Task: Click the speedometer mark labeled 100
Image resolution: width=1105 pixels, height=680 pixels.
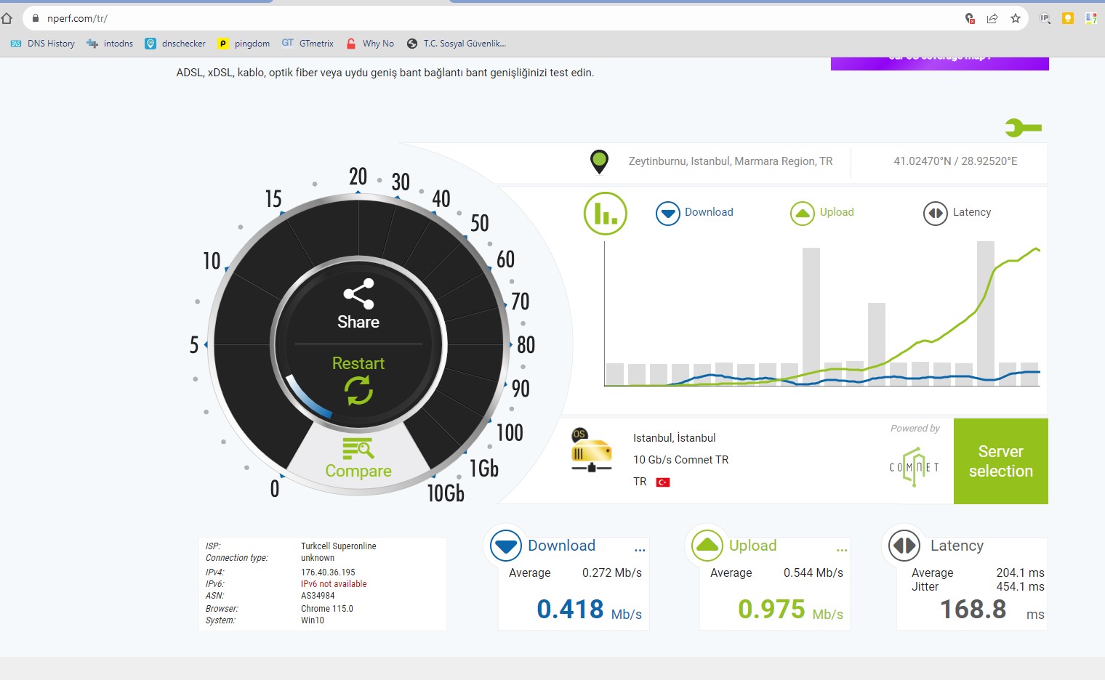Action: click(x=510, y=433)
